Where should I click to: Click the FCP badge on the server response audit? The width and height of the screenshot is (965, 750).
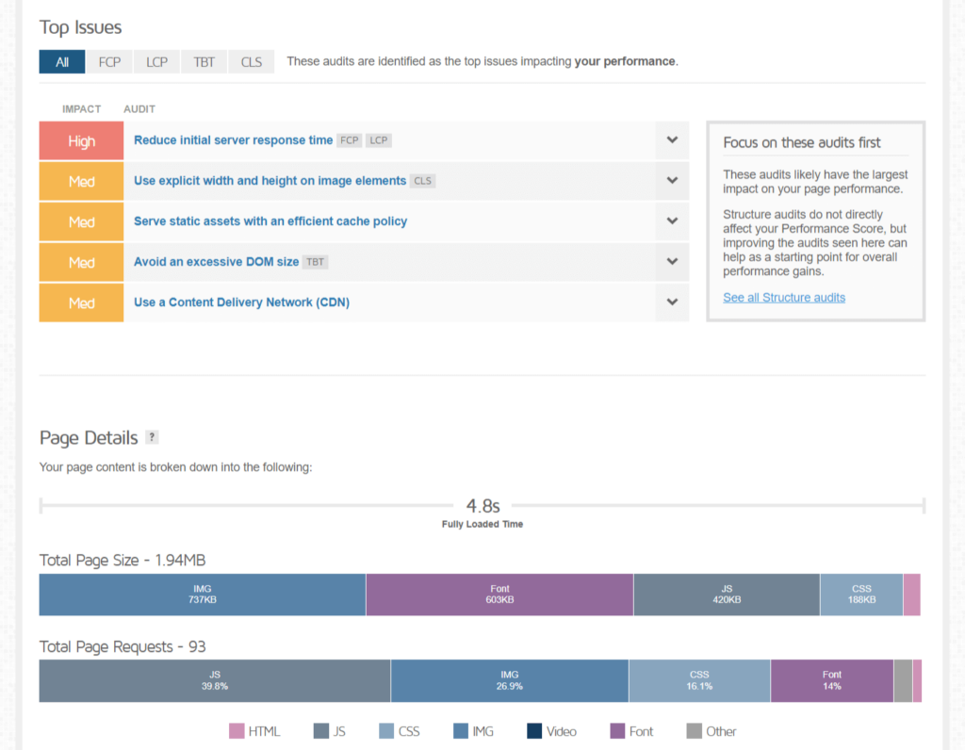point(349,139)
